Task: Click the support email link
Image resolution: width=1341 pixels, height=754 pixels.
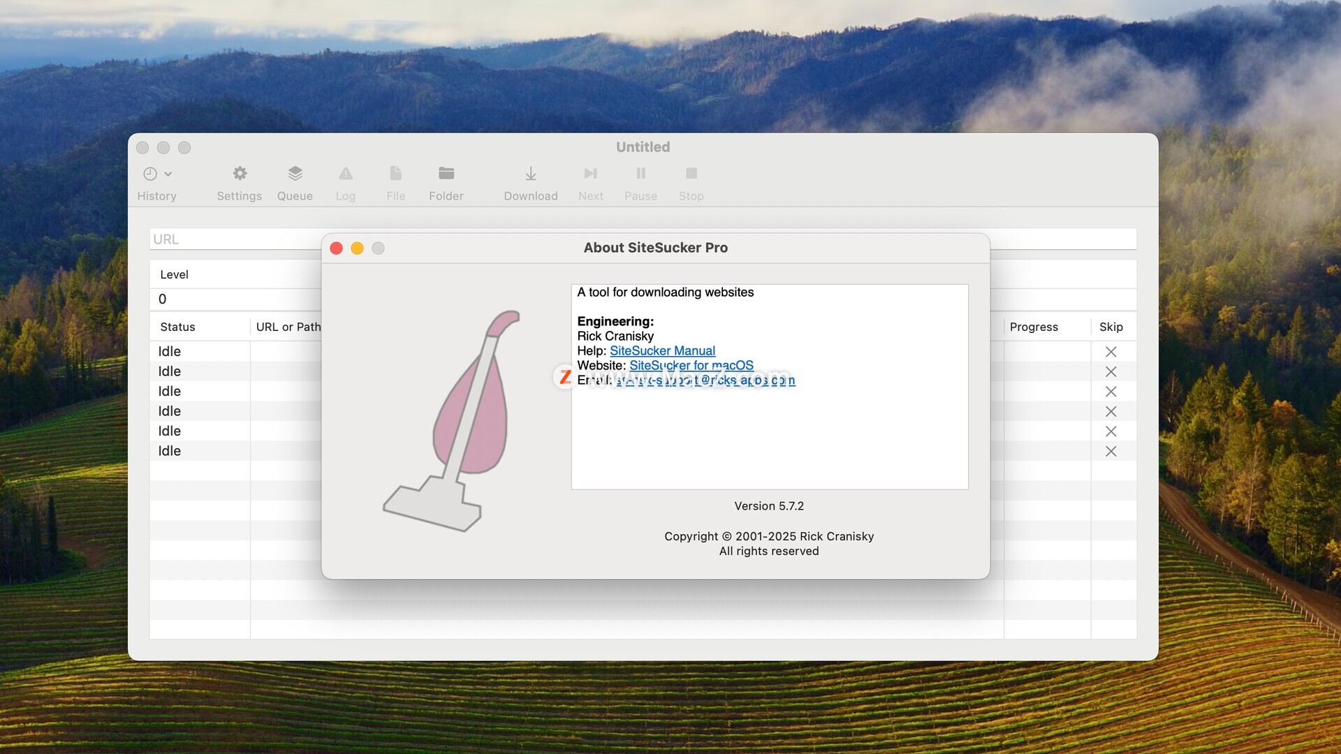Action: 705,380
